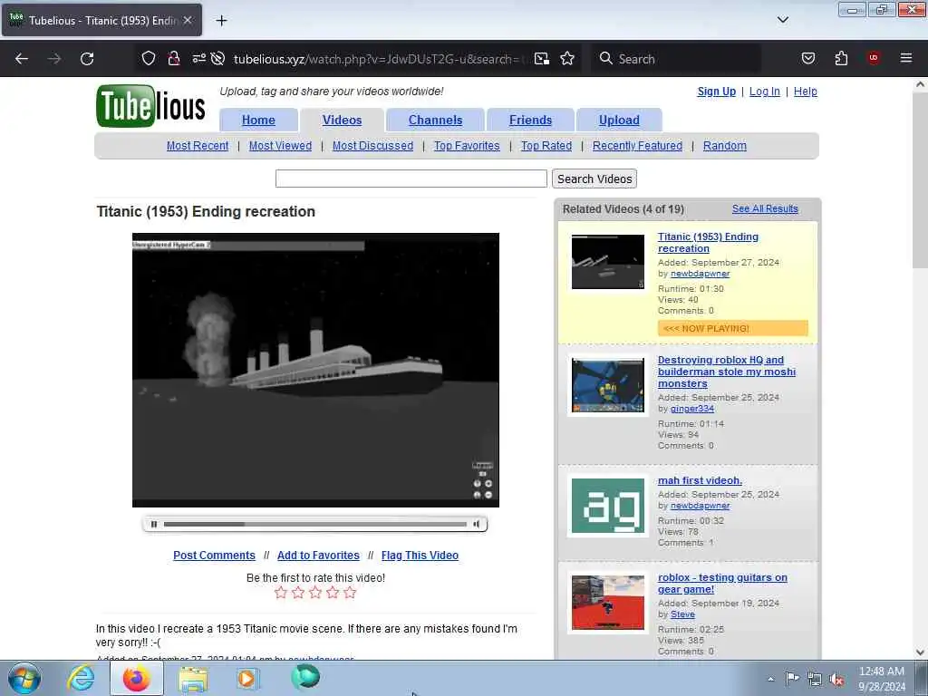928x696 pixels.
Task: Open the Friends tab
Action: coord(530,121)
